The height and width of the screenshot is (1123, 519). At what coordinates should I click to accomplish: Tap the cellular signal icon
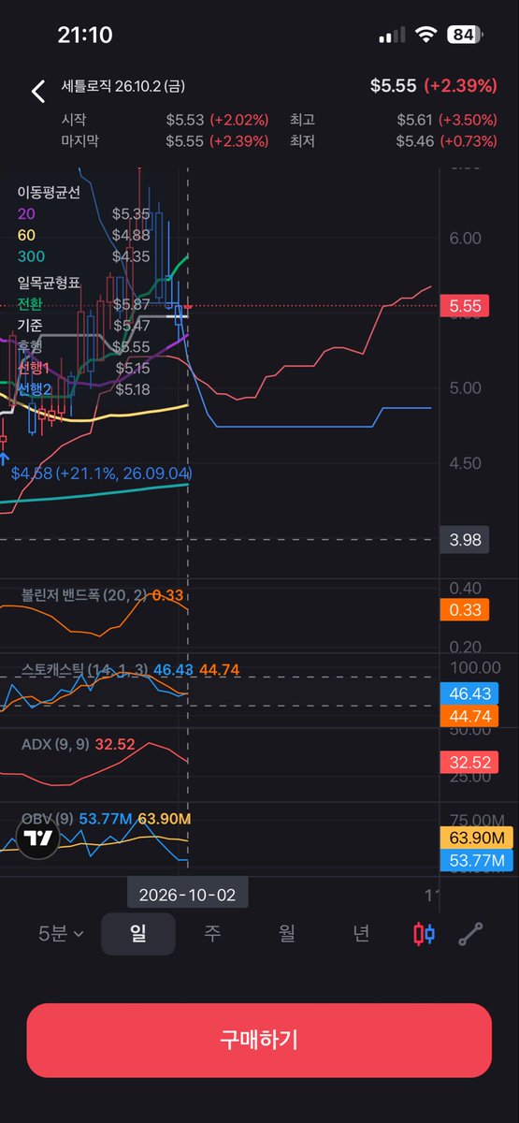click(x=393, y=36)
